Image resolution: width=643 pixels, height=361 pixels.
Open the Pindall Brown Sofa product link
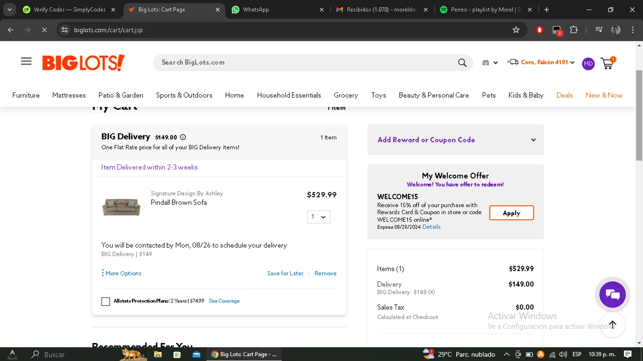click(x=179, y=203)
